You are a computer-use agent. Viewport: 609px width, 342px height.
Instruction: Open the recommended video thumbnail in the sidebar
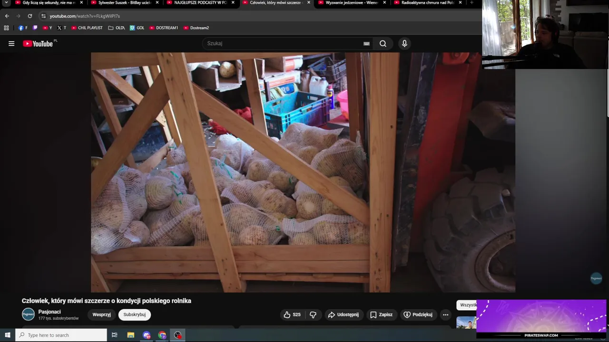466,323
